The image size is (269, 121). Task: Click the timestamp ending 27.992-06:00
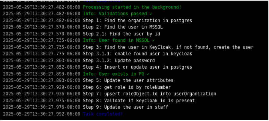coord(42,114)
